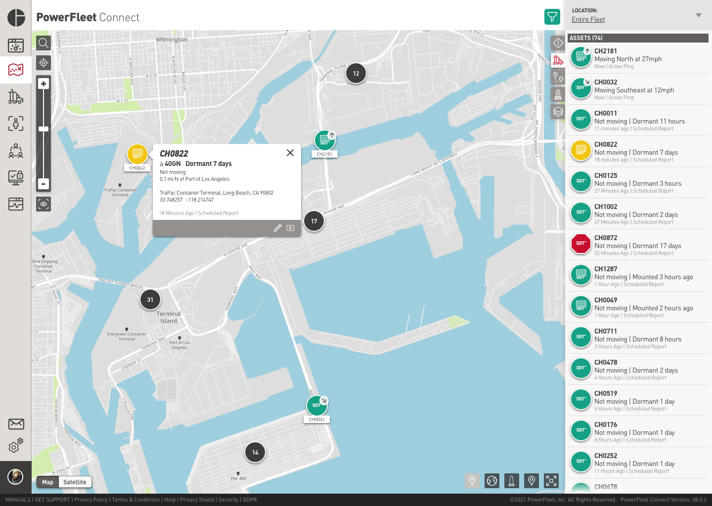Switch to Satellite view tab
Screen dimensions: 712x506
point(75,482)
